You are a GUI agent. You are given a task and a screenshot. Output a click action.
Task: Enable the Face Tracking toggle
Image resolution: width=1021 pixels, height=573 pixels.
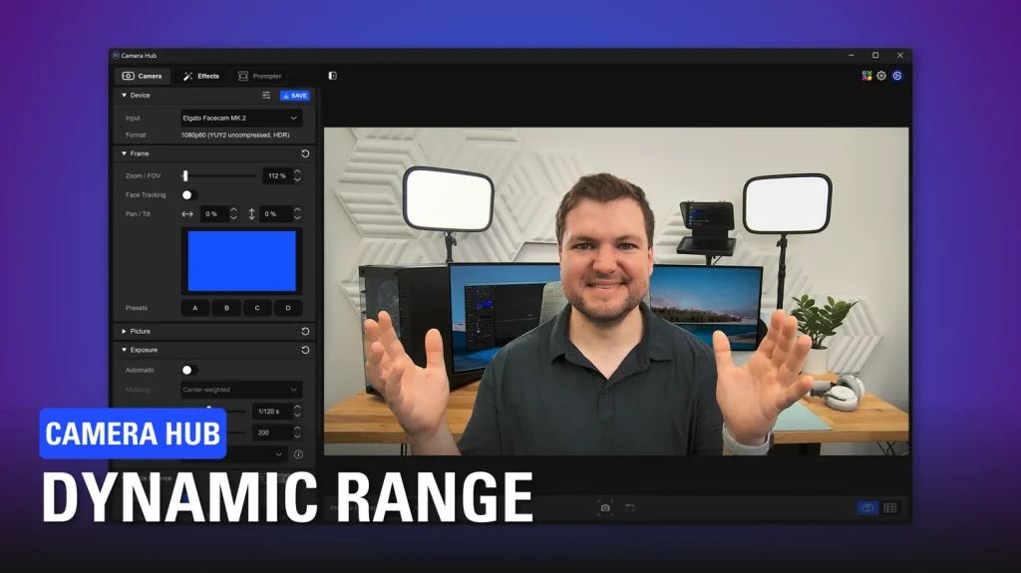tap(188, 195)
